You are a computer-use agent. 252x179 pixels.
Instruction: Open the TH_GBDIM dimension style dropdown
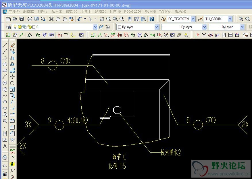pyautogui.click(x=230, y=19)
